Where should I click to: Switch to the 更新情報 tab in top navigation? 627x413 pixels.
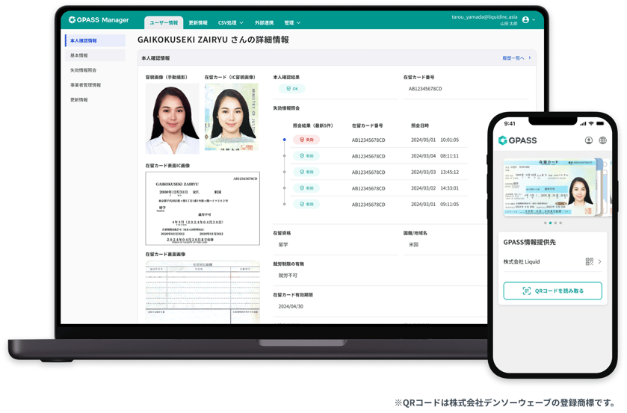click(x=198, y=23)
